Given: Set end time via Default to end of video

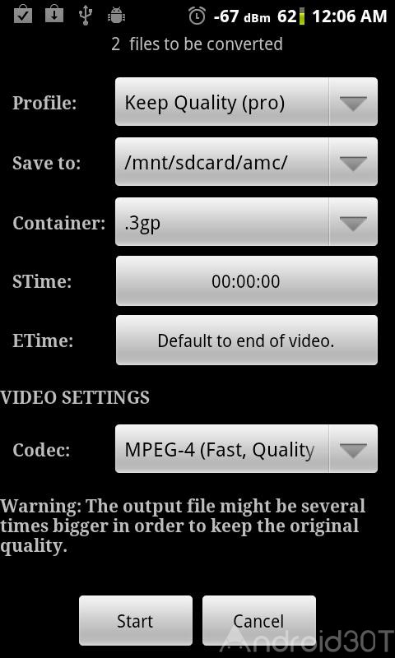Looking at the screenshot, I should pyautogui.click(x=246, y=341).
